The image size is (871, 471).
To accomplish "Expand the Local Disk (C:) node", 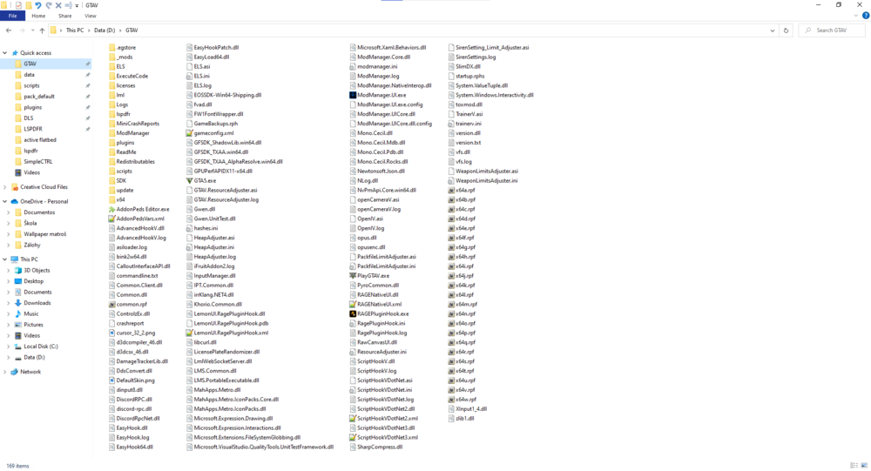I will pos(9,347).
